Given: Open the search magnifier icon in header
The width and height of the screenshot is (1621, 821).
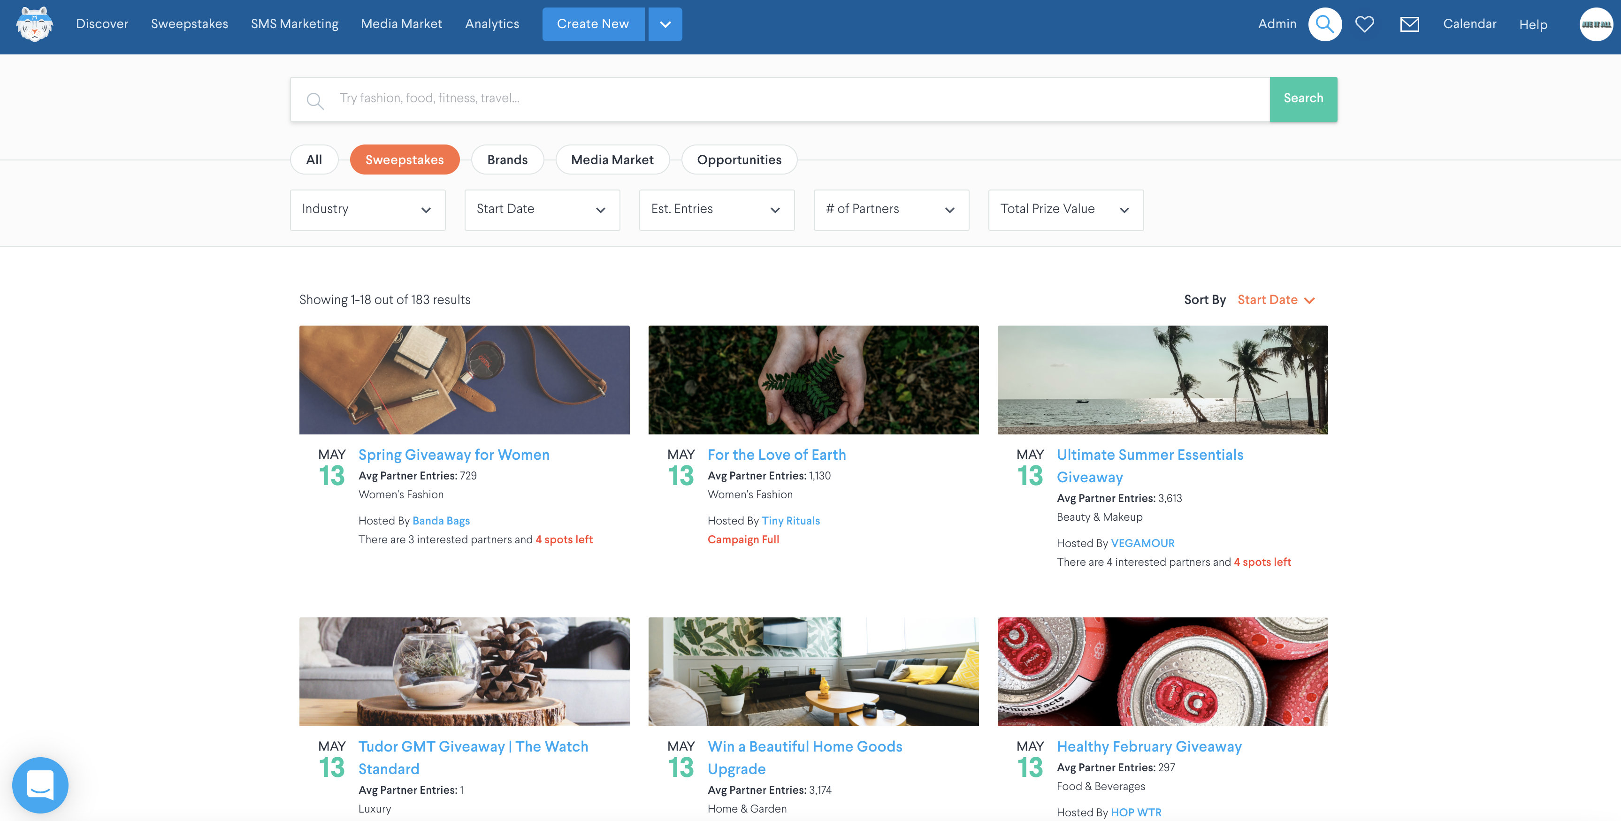Looking at the screenshot, I should coord(1324,24).
